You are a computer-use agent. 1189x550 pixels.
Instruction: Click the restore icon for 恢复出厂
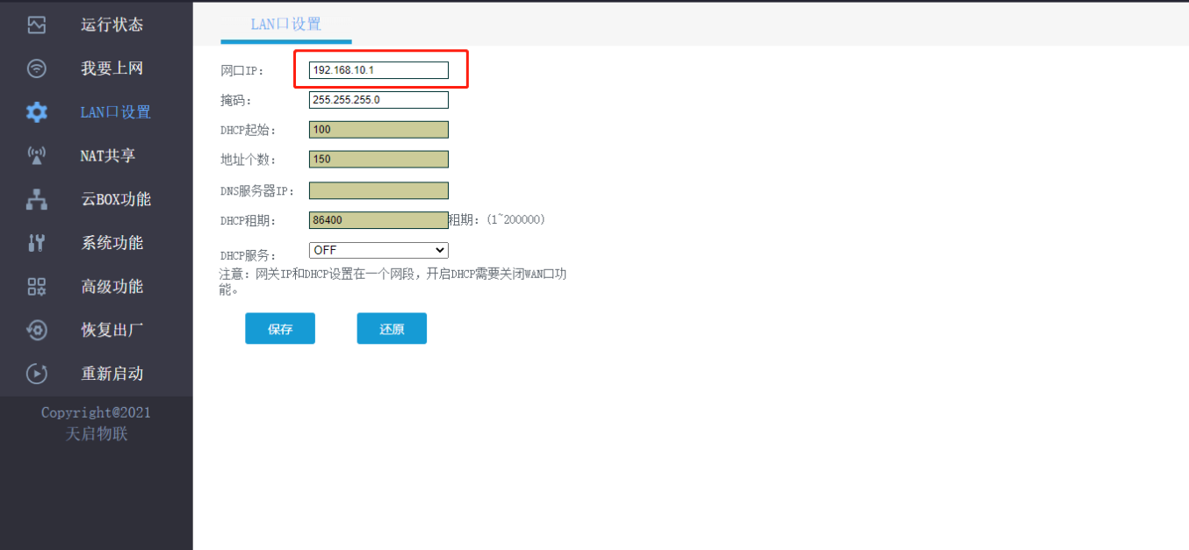click(x=36, y=330)
